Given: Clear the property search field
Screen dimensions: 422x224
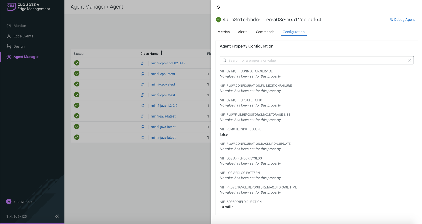Looking at the screenshot, I should coord(410,60).
